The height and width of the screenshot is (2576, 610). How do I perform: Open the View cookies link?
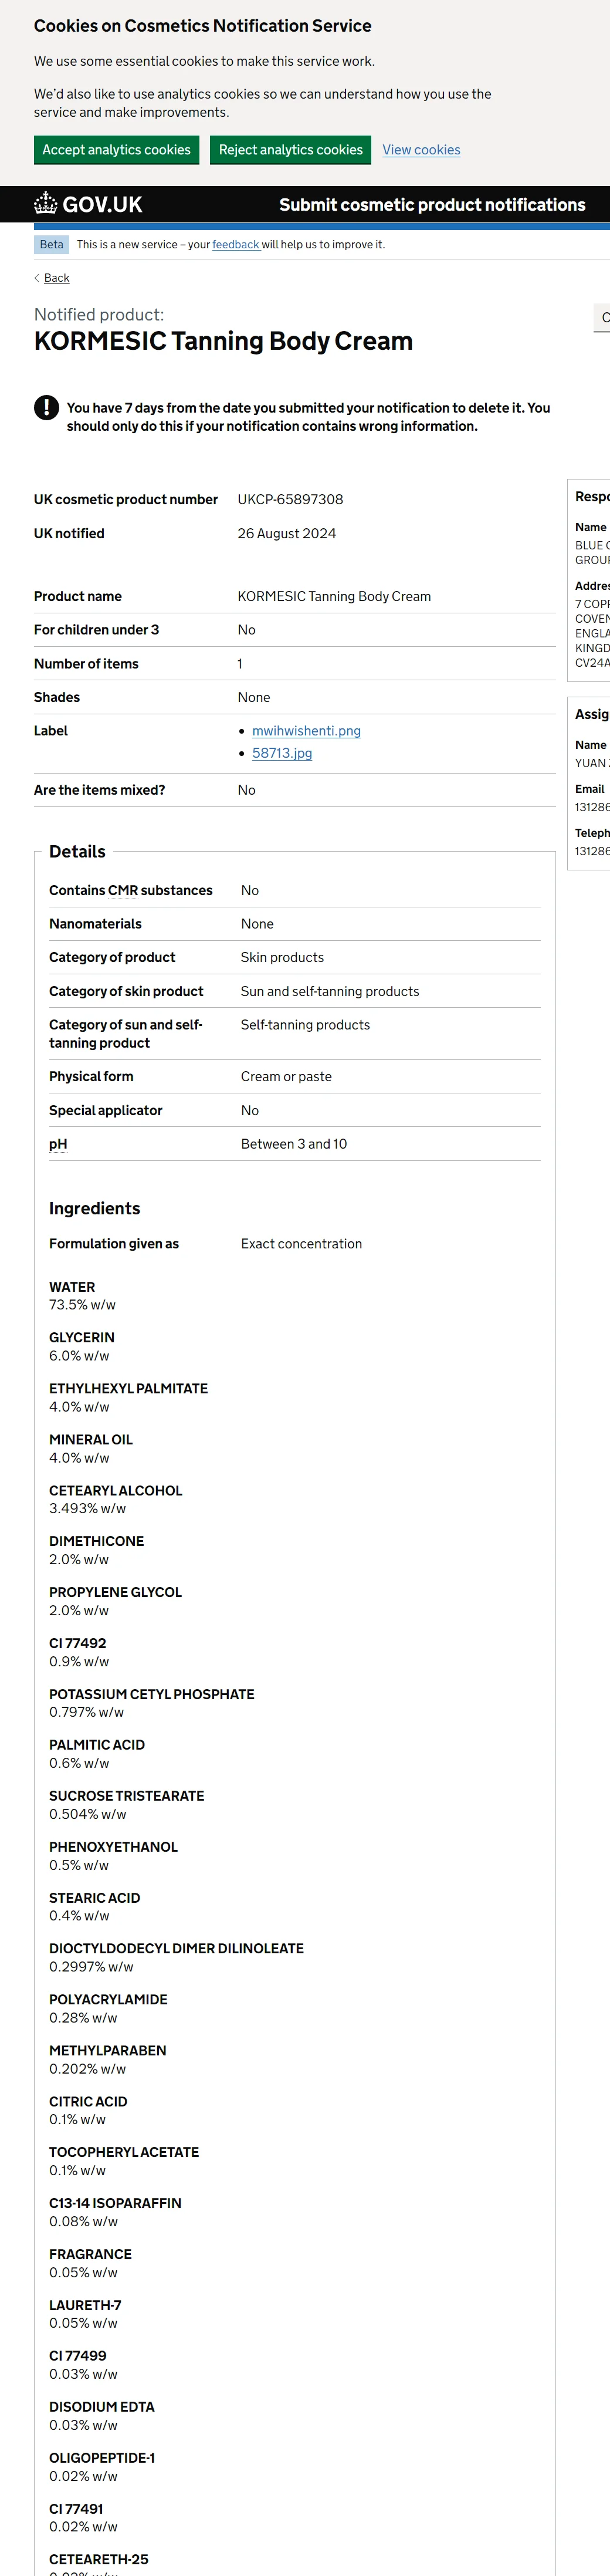click(x=421, y=150)
